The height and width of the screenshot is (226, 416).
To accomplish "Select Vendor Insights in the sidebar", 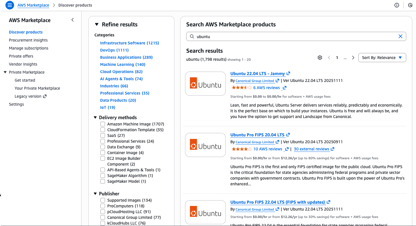I will coord(23,64).
